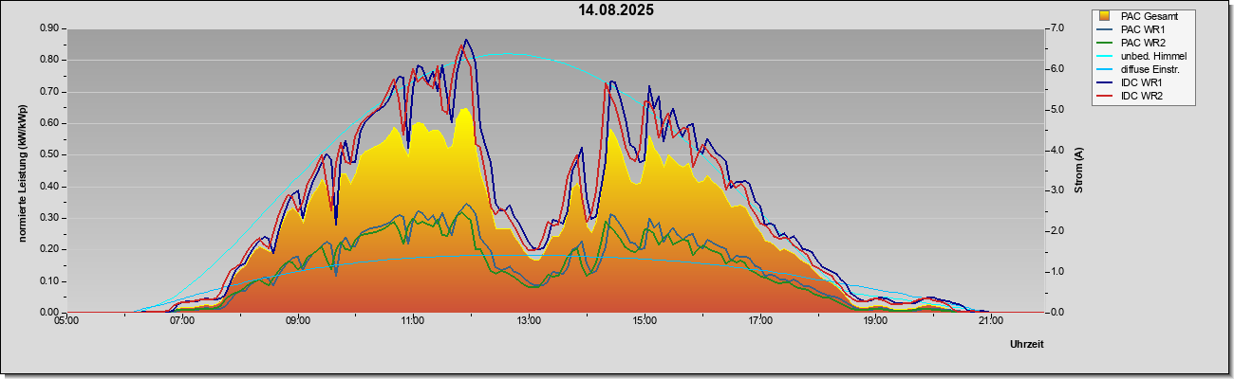Click the 0.90 value on the left axis
The image size is (1234, 379).
(x=49, y=28)
